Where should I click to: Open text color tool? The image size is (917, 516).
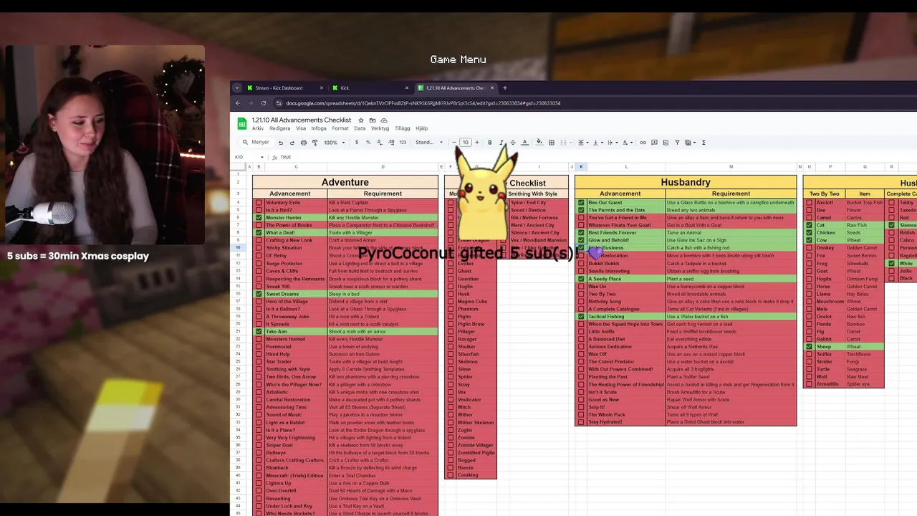click(524, 143)
